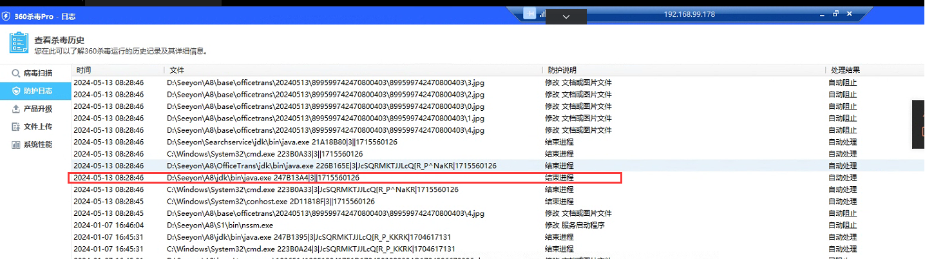Click the 查看杀毒历史 clipboard header icon
925x259 pixels.
coord(19,44)
